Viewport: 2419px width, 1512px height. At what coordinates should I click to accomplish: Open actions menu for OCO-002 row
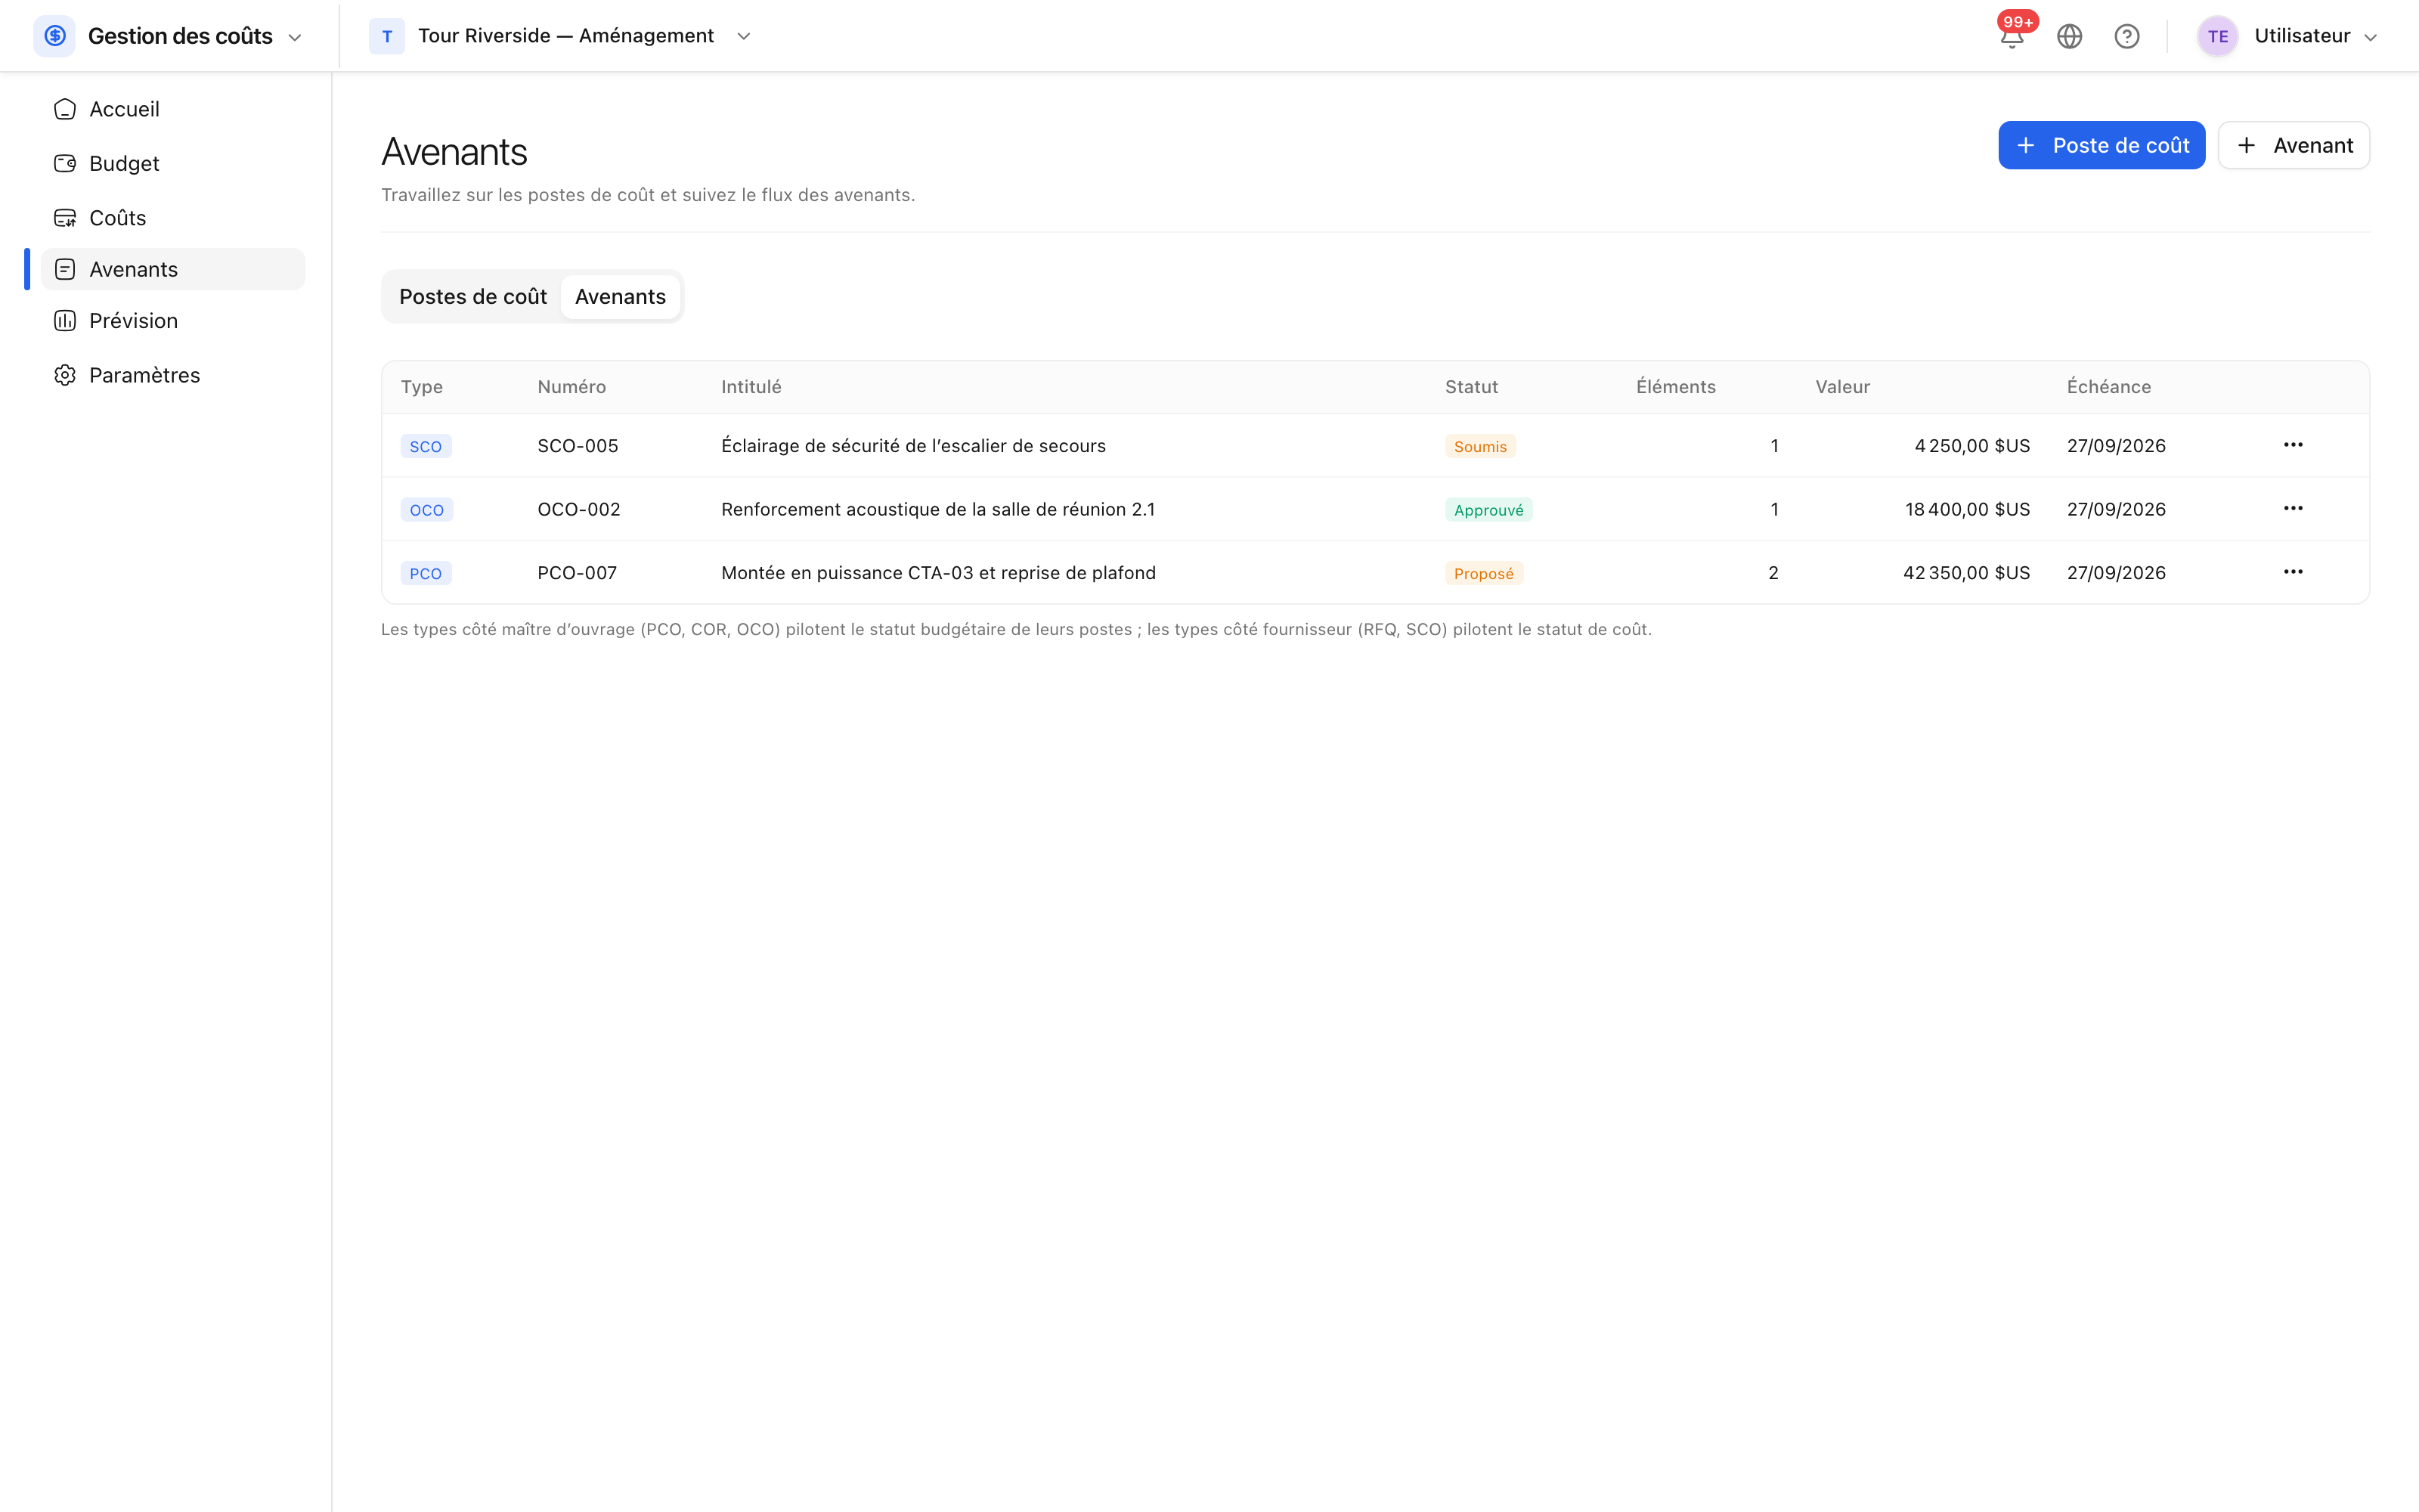point(2293,509)
